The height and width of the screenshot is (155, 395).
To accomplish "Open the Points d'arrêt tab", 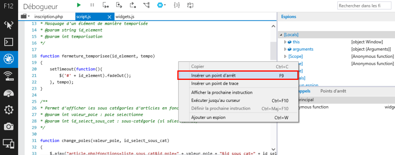I will point(333,91).
